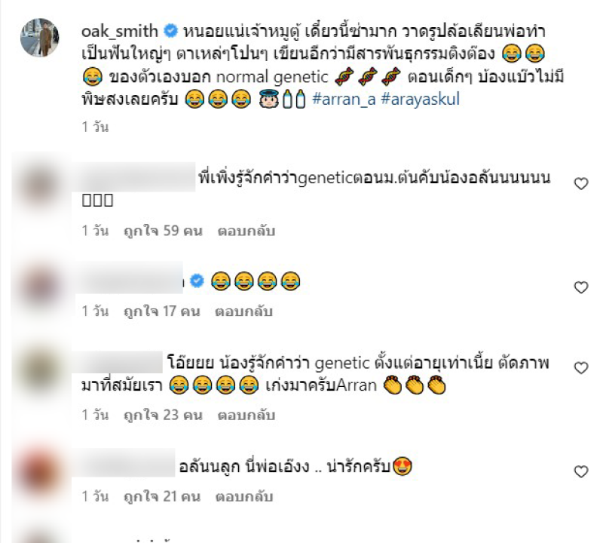View who liked: ถูกใจ 21 คน
This screenshot has width=603, height=543.
pos(162,496)
